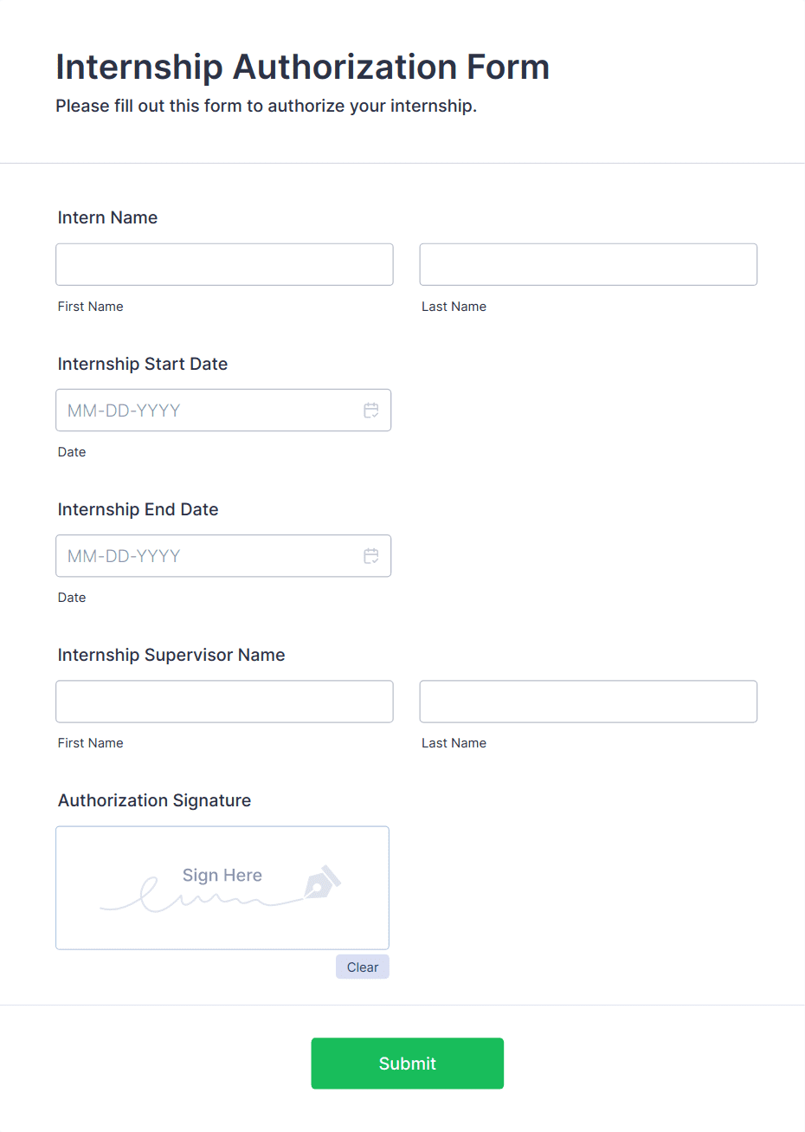805x1132 pixels.
Task: Click the form subtitle about authorizing internship
Action: coord(266,106)
